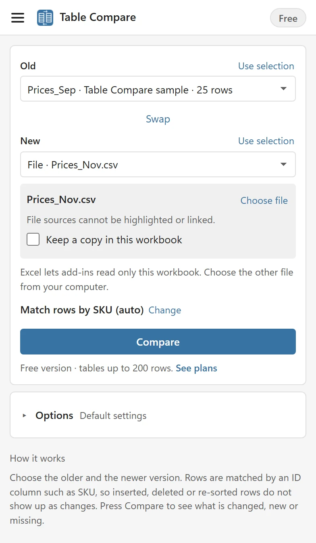The image size is (316, 543).
Task: Click the Table Compare logo icon
Action: (x=45, y=18)
